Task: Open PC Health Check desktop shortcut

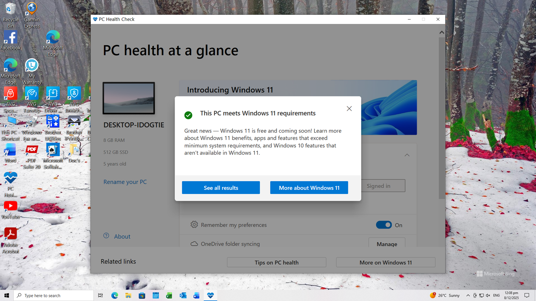Action: 10,185
